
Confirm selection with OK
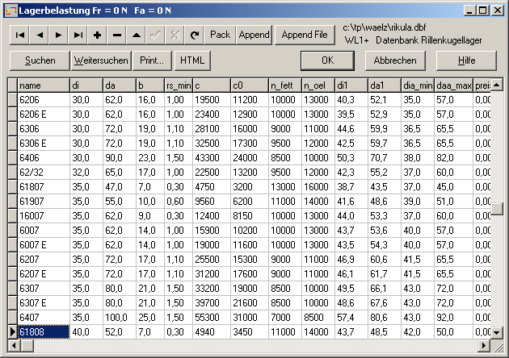pos(327,60)
